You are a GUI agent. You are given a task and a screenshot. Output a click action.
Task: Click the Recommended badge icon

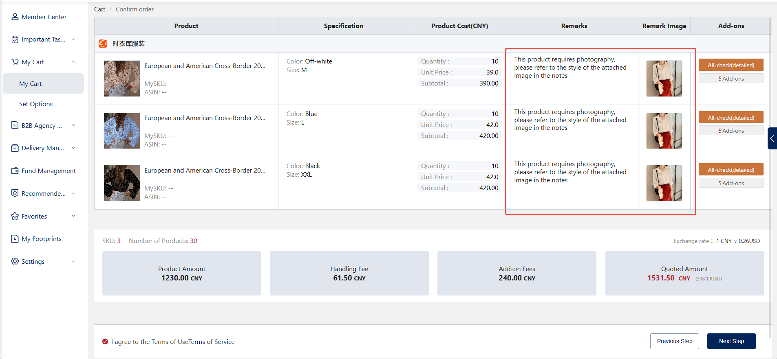[15, 193]
